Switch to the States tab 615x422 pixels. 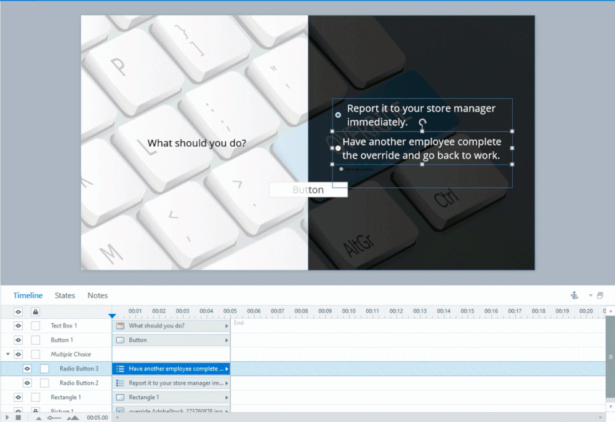tap(65, 295)
